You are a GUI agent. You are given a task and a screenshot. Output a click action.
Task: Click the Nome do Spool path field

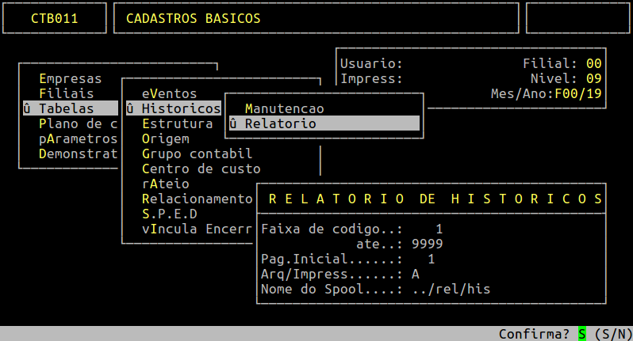[451, 289]
